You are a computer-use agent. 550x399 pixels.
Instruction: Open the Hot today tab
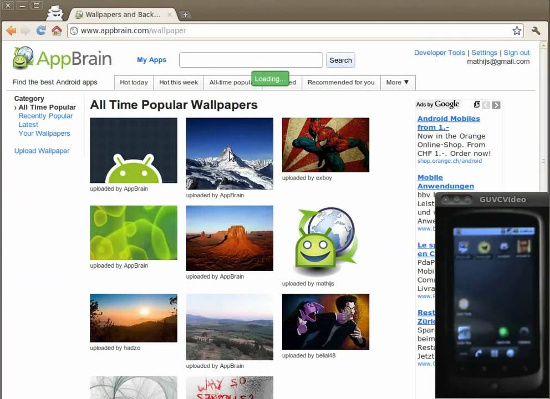[x=134, y=83]
